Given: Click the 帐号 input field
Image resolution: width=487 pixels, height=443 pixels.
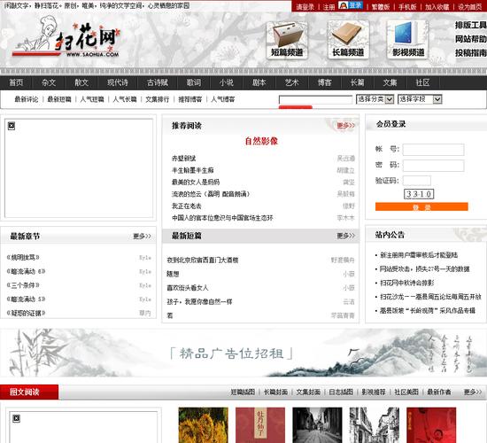Looking at the screenshot, I should pos(433,150).
